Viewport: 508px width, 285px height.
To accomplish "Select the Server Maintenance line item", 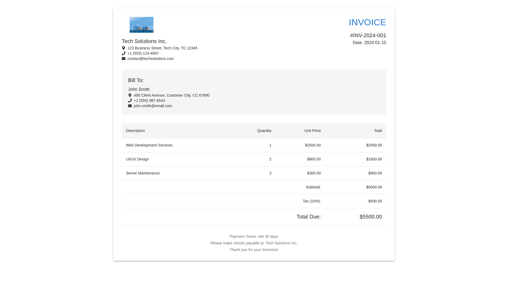I will point(143,173).
